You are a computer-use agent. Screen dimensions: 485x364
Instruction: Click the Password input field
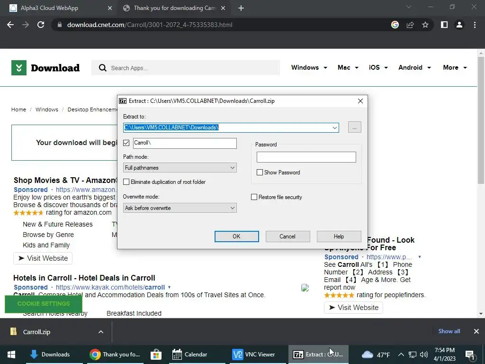click(x=306, y=157)
